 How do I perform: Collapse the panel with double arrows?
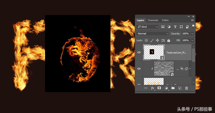[x=189, y=17]
